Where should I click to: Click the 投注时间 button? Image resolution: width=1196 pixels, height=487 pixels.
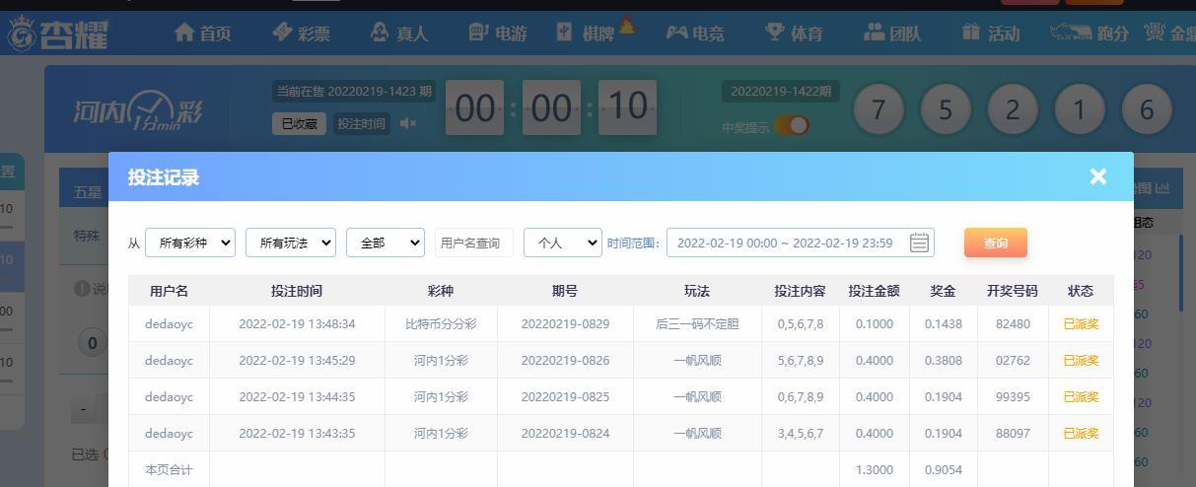[x=361, y=123]
